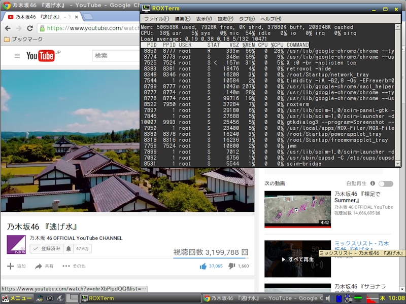Click the 共有 share button

(44, 266)
